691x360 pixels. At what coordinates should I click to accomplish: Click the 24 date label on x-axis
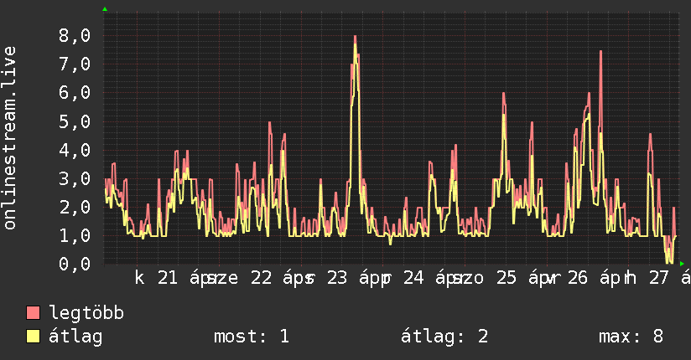point(413,278)
